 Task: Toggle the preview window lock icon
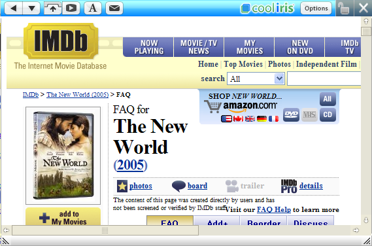[345, 9]
